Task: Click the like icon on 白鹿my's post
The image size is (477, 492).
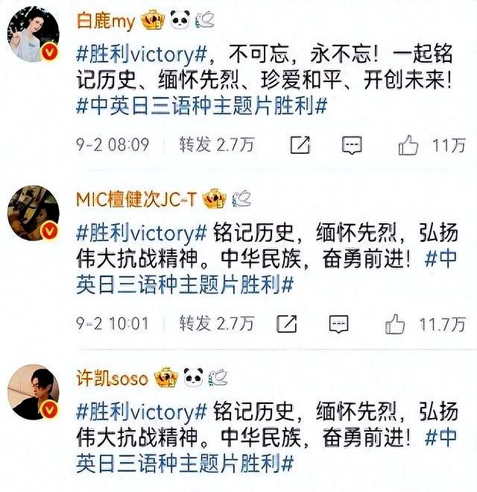Action: 408,145
